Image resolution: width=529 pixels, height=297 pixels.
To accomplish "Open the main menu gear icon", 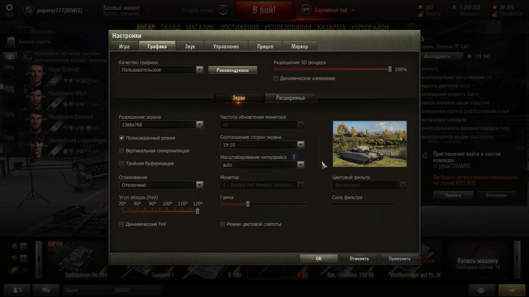I will tap(9, 7).
